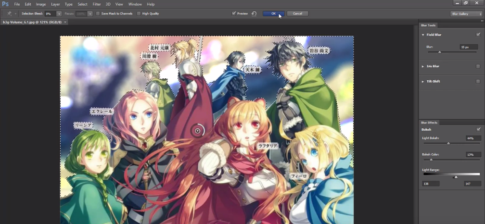Screen dimensions: 485x224
Task: Click the Light Bokeh slider handle
Action: [x=448, y=143]
